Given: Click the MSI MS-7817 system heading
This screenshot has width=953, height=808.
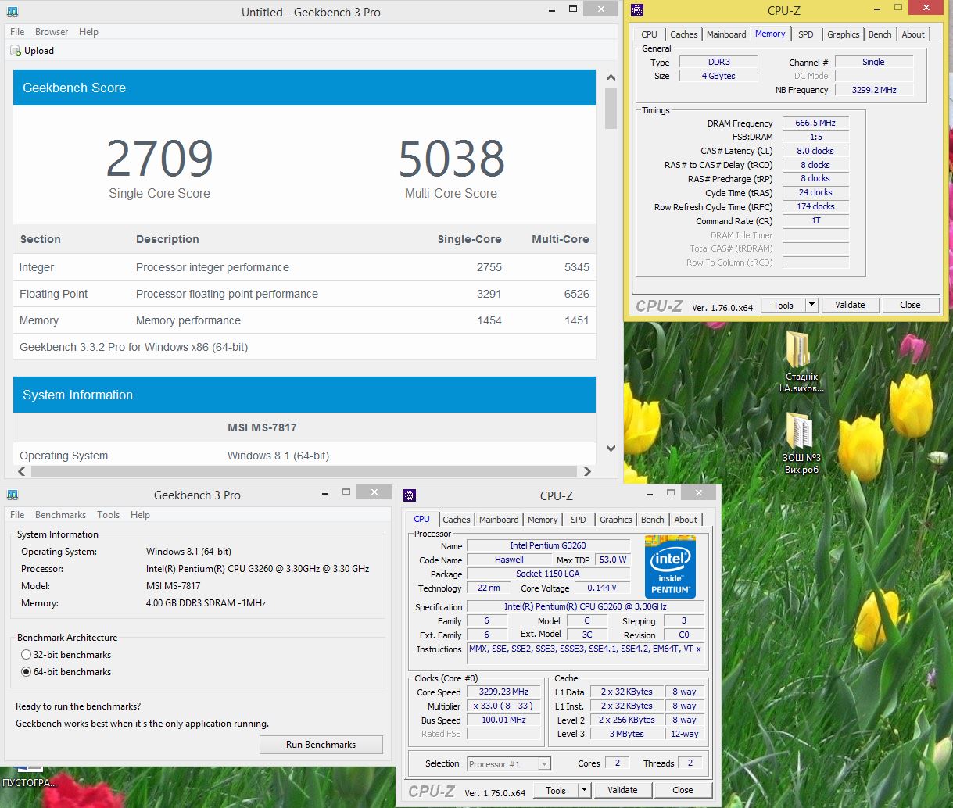Looking at the screenshot, I should [x=262, y=427].
